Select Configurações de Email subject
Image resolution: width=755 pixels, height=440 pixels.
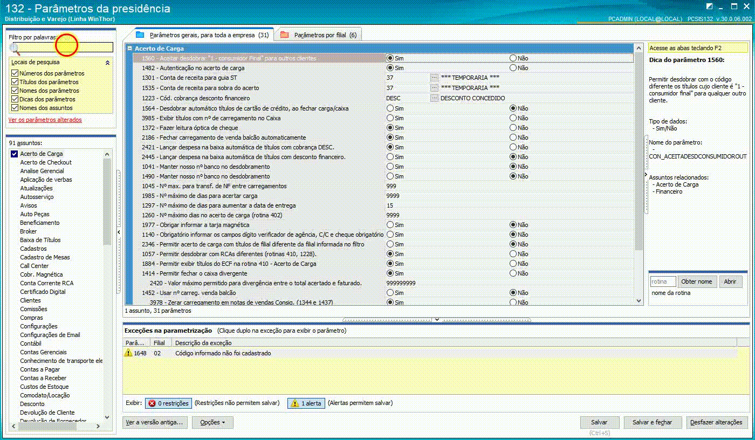pyautogui.click(x=50, y=335)
